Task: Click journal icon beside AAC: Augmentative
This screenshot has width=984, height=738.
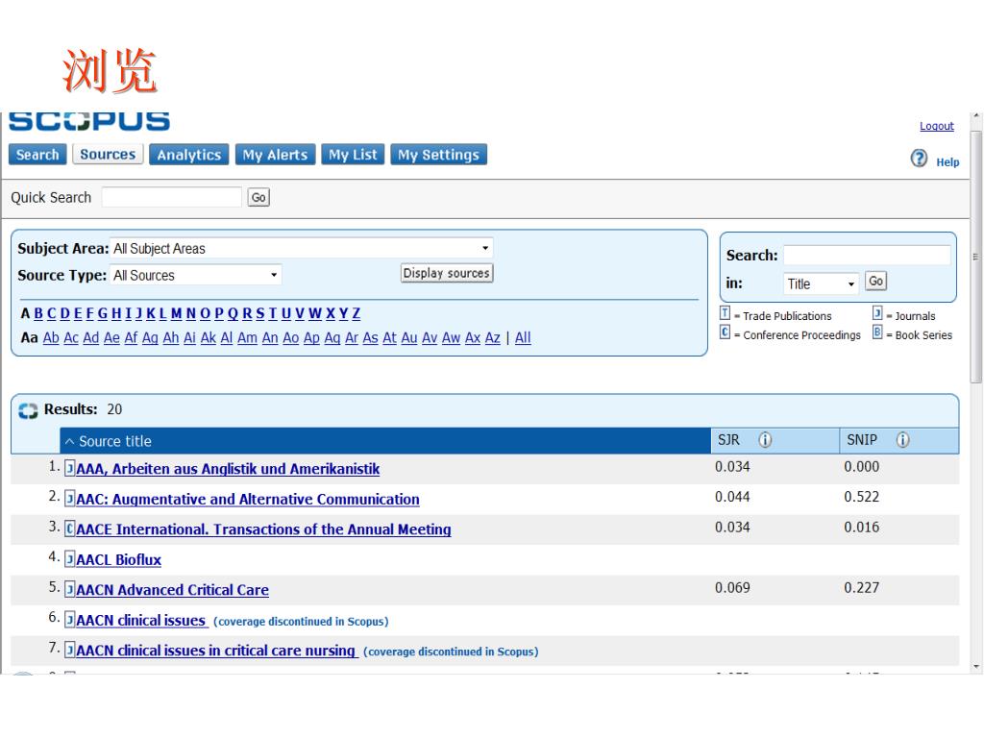Action: click(x=70, y=499)
